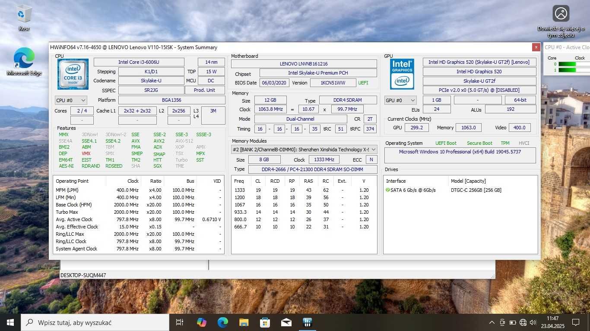This screenshot has height=331, width=590.
Task: Click the 'VMX' feature label
Action: click(x=86, y=153)
